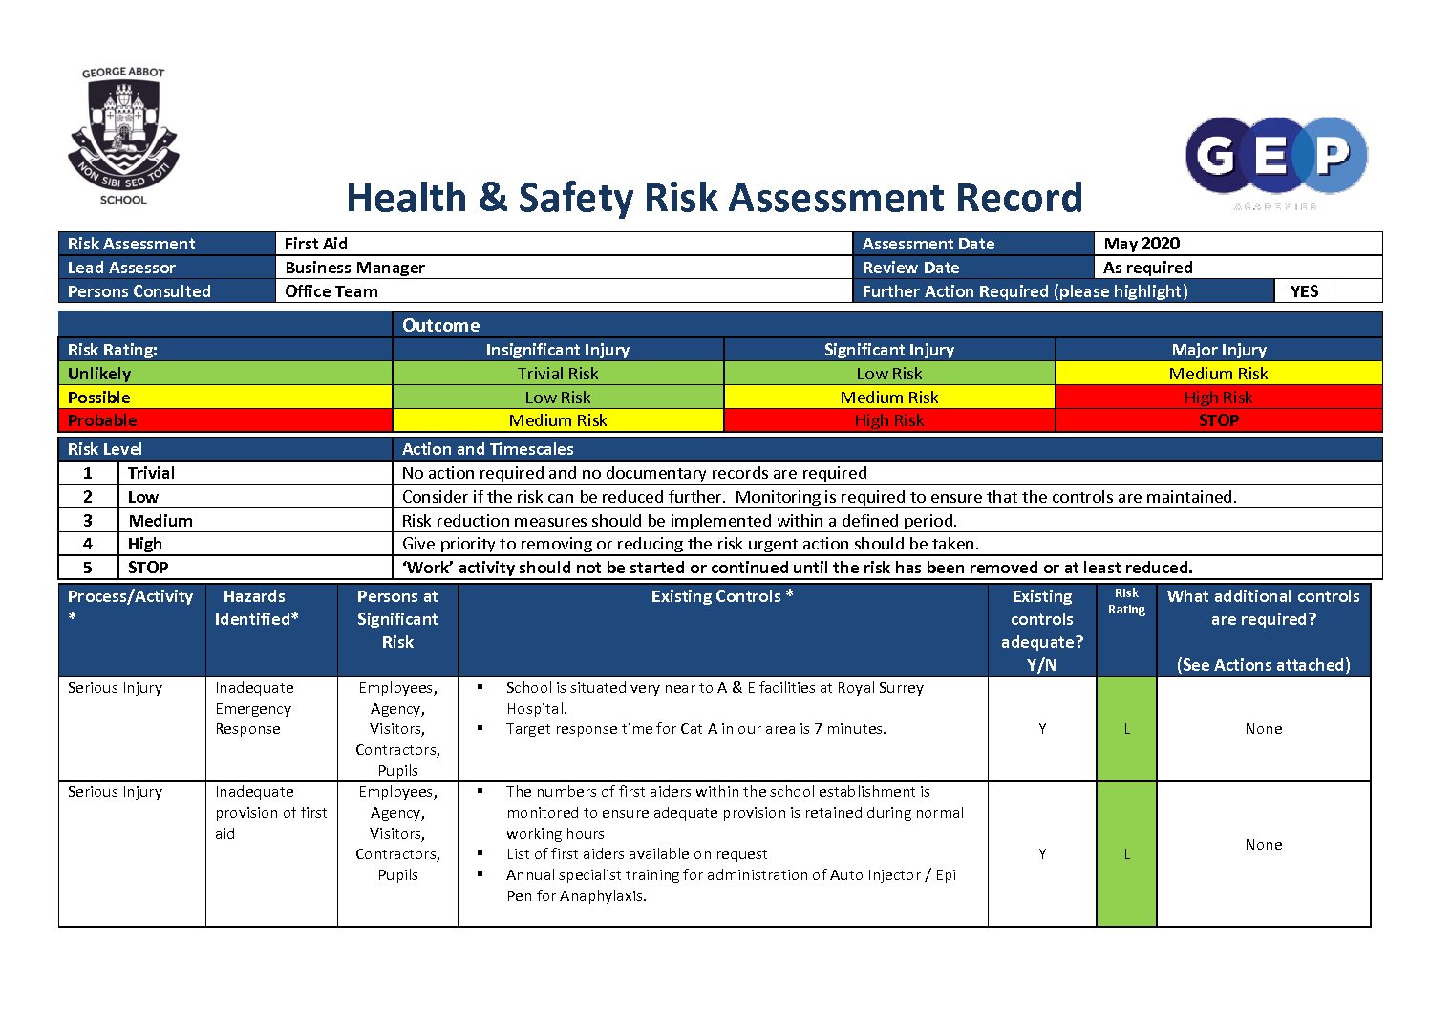Click the 'Trivial' risk level row
The height and width of the screenshot is (1011, 1430).
tap(720, 473)
